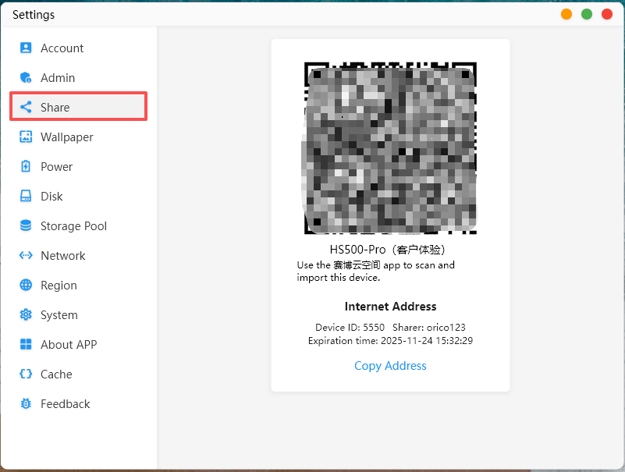
Task: Open the Feedback section
Action: click(x=79, y=403)
